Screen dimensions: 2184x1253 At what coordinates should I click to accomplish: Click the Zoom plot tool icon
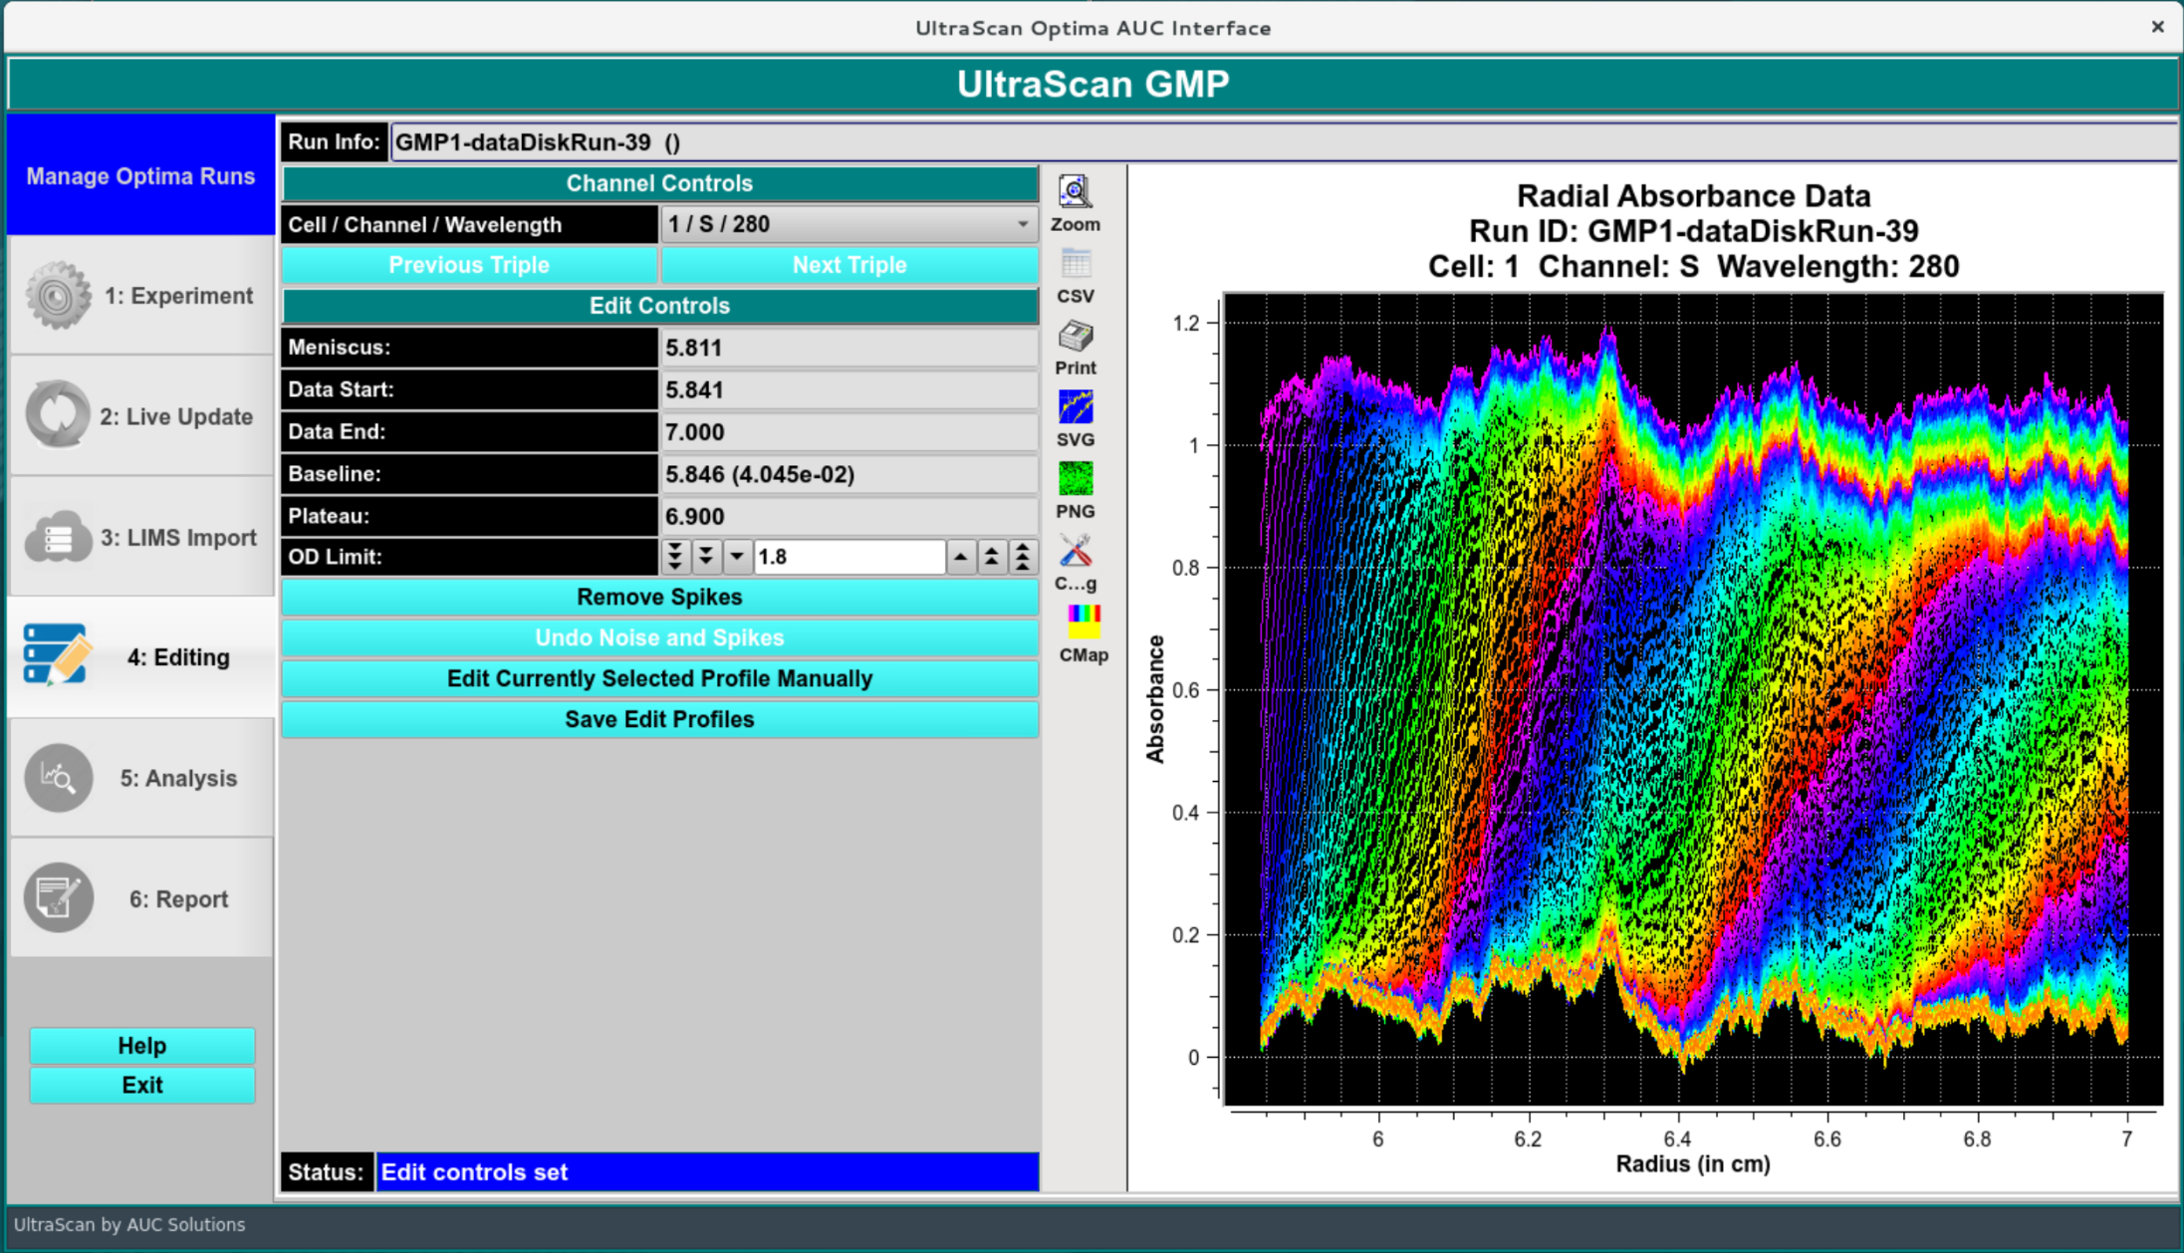pos(1075,192)
